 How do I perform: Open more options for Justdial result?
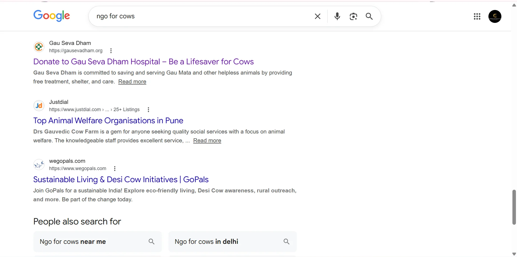coord(148,110)
